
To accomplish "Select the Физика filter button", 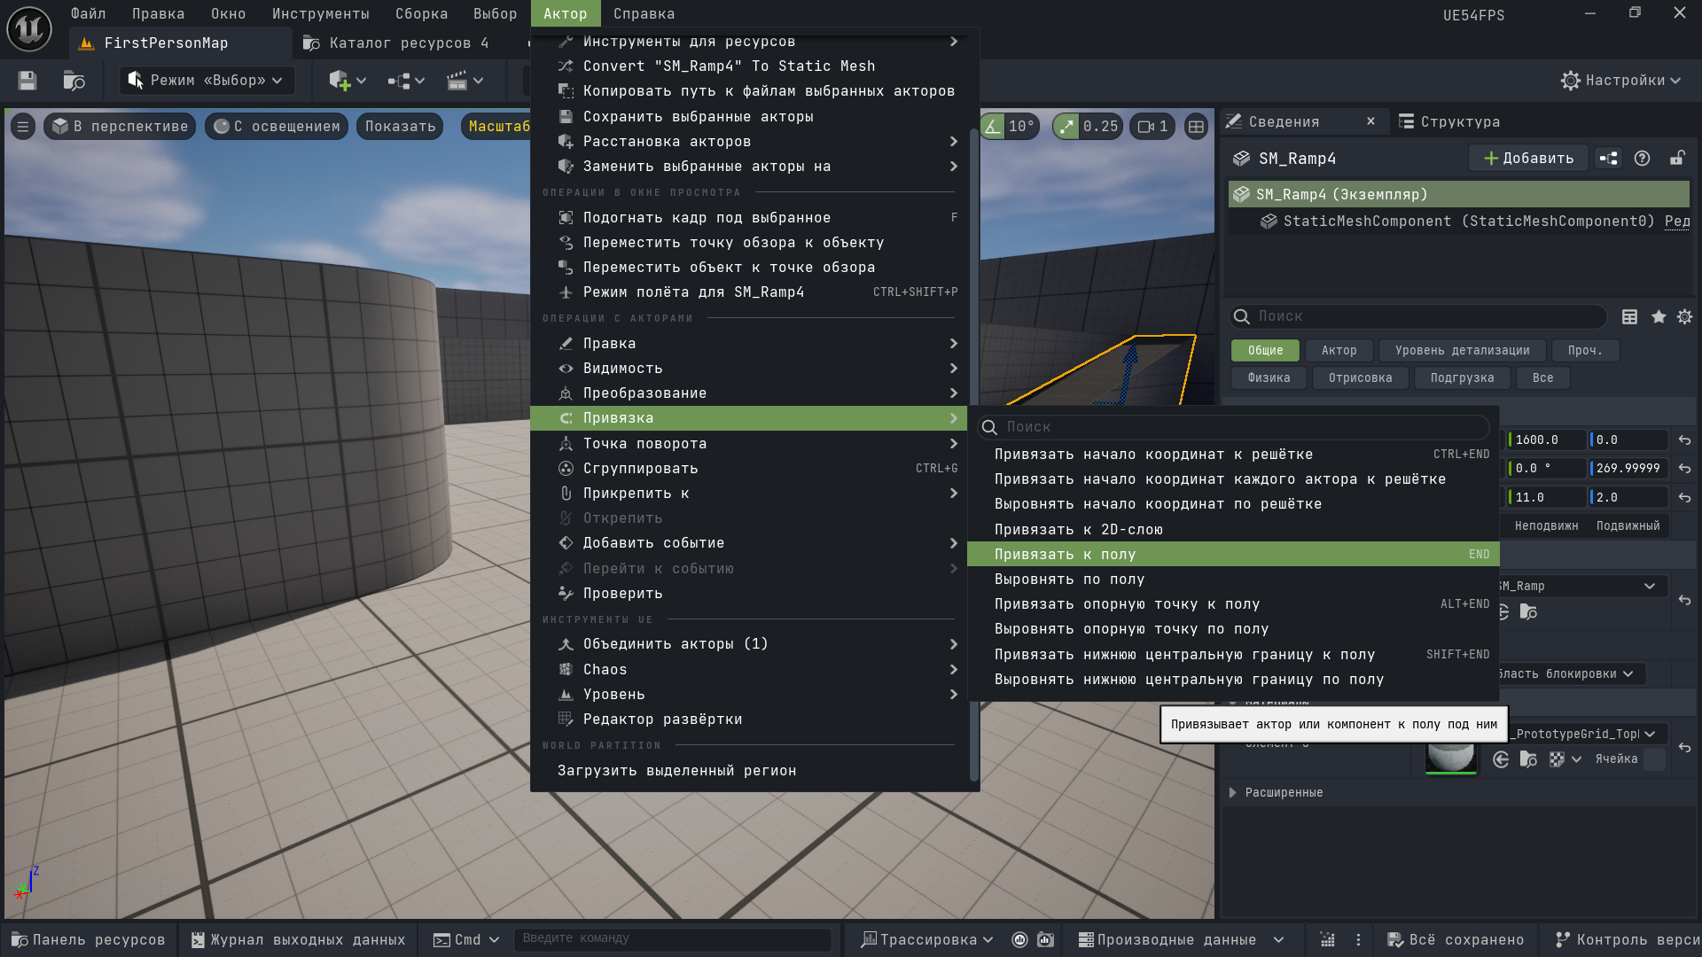I will coord(1269,378).
